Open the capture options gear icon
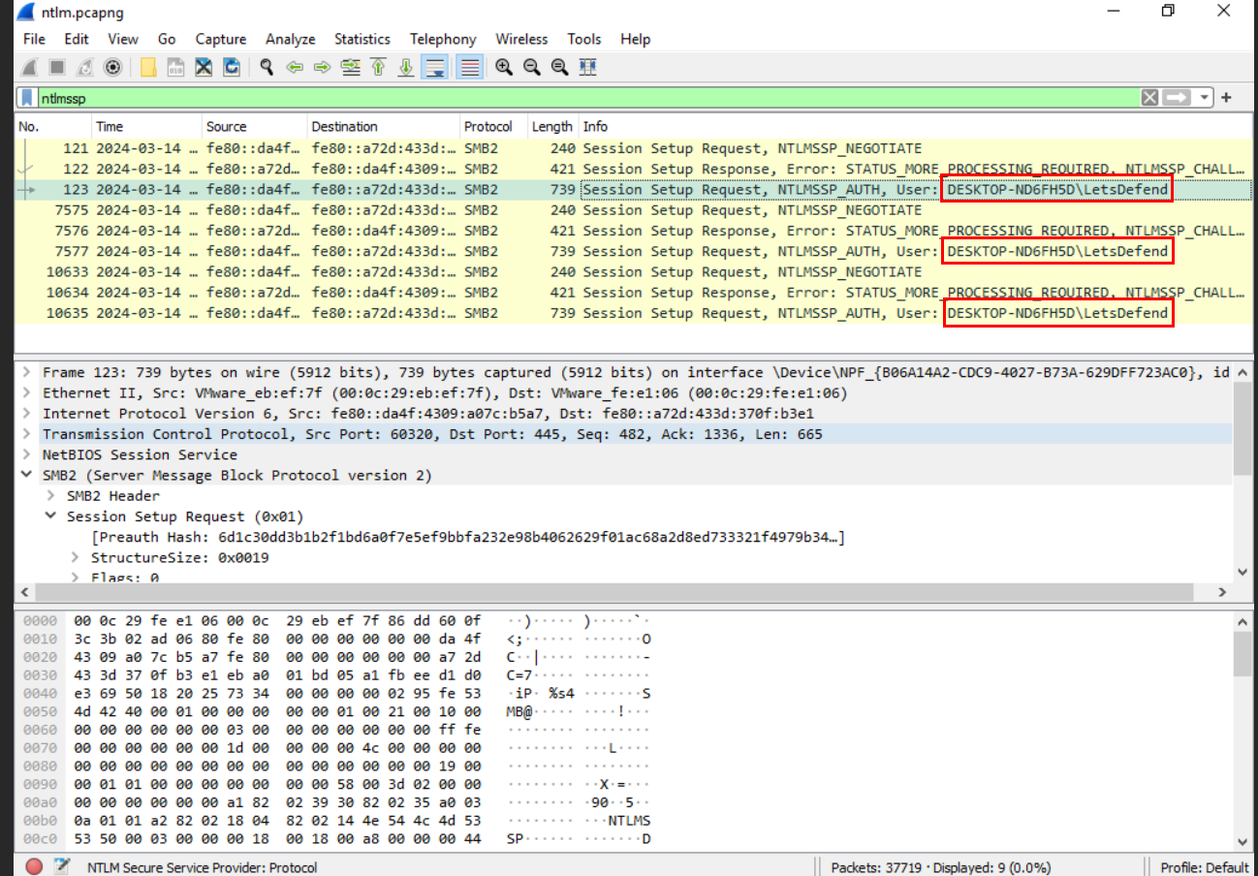This screenshot has width=1258, height=876. (x=112, y=67)
